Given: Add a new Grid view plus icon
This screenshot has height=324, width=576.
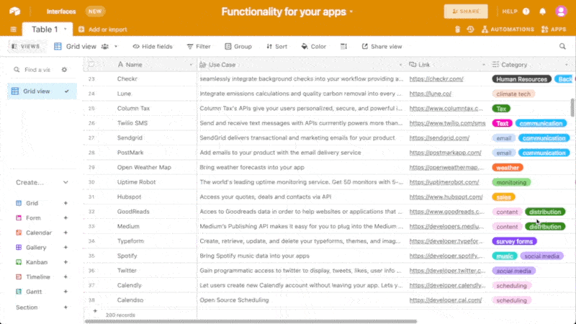Looking at the screenshot, I should point(66,203).
